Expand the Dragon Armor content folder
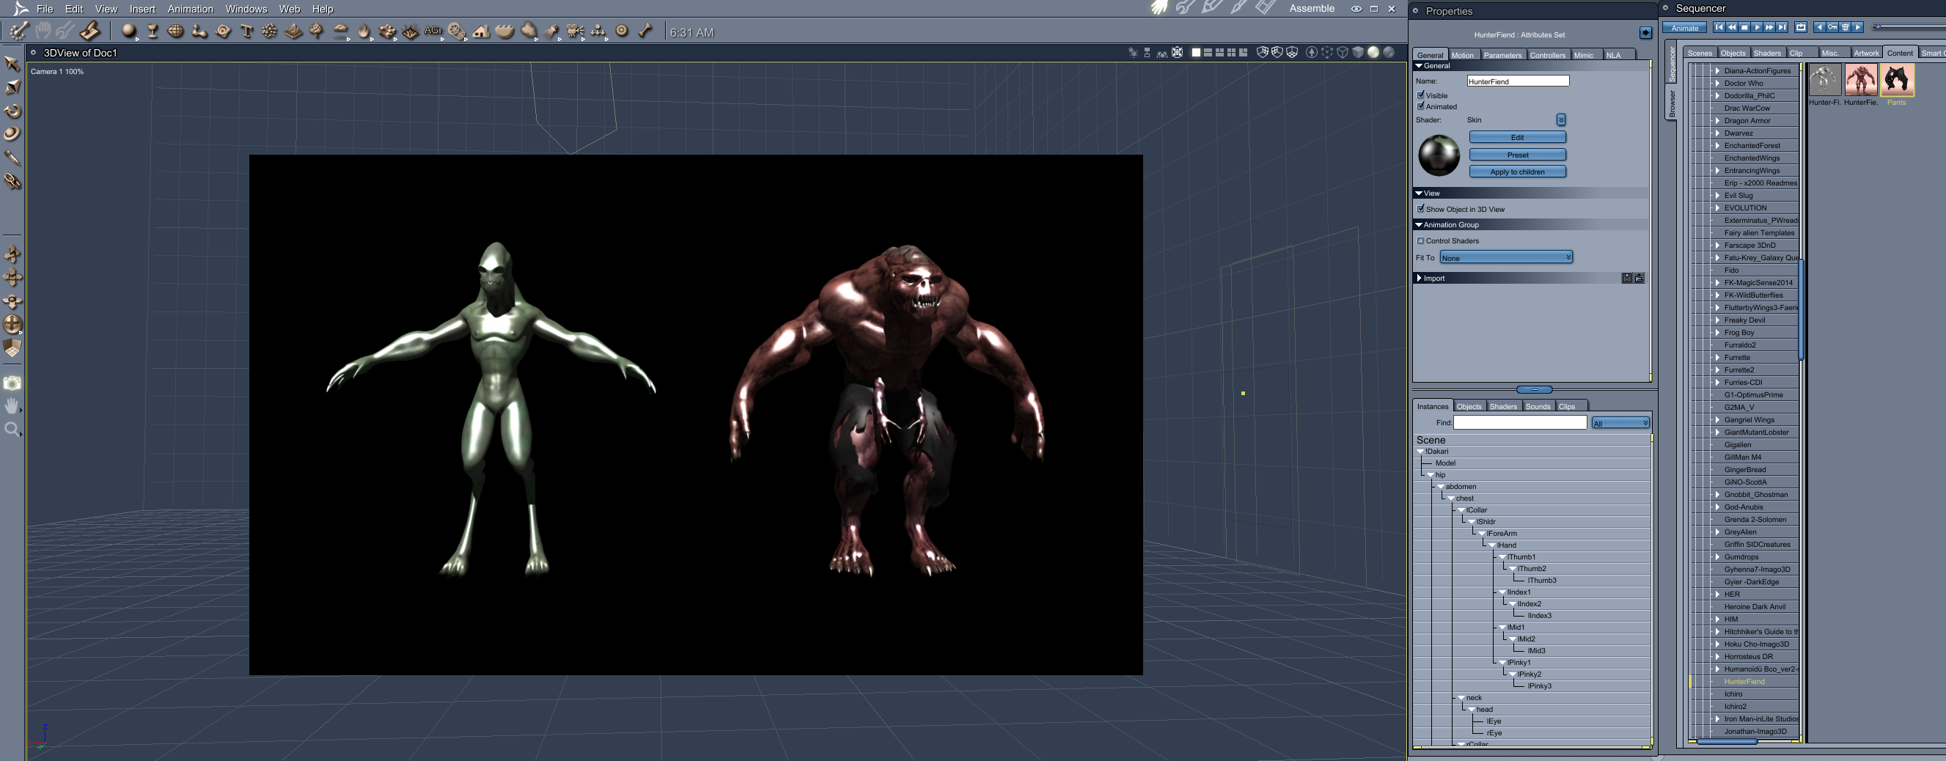Viewport: 1946px width, 761px height. (1717, 121)
